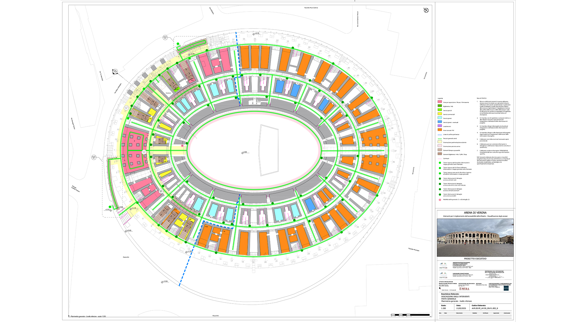
Task: Click the yellow Servizi commerciali legend swatch
Action: [440, 114]
